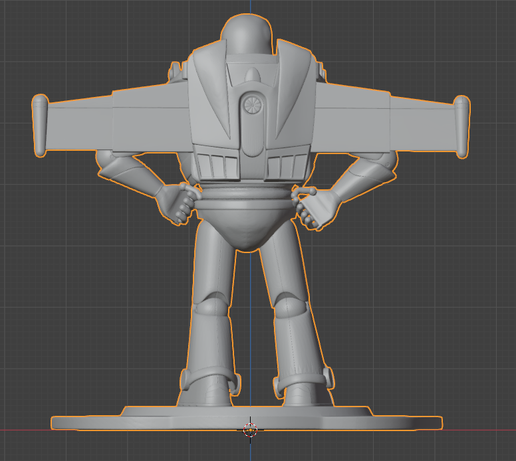This screenshot has width=516, height=461.
Task: Click the circular vent on the jetpack
Action: coord(253,106)
